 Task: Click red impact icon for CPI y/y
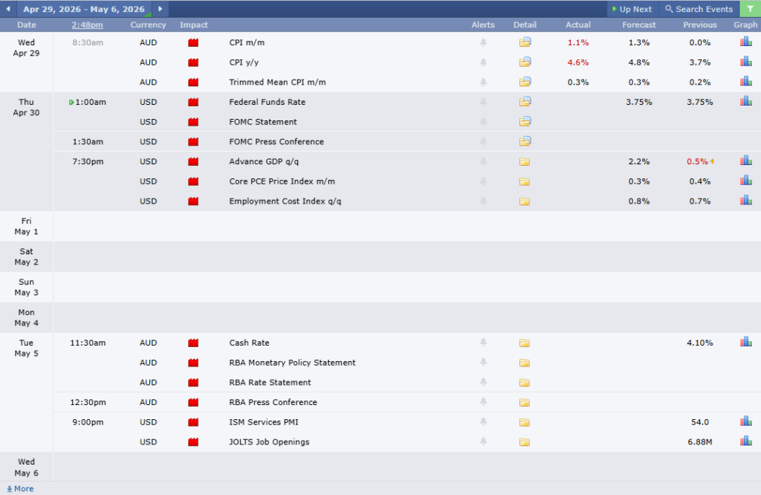tap(193, 62)
